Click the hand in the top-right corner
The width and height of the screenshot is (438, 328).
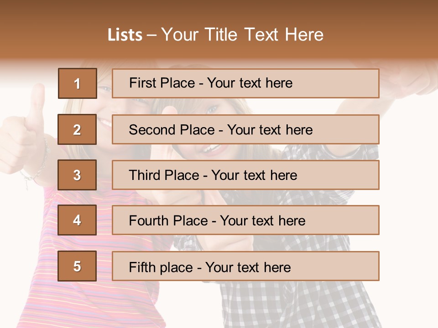click(x=411, y=80)
